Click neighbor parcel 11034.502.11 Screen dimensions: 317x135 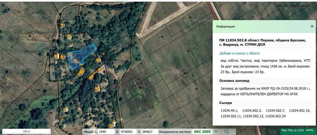[x=231, y=116]
